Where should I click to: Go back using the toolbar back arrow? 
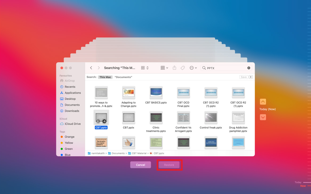pyautogui.click(x=91, y=68)
